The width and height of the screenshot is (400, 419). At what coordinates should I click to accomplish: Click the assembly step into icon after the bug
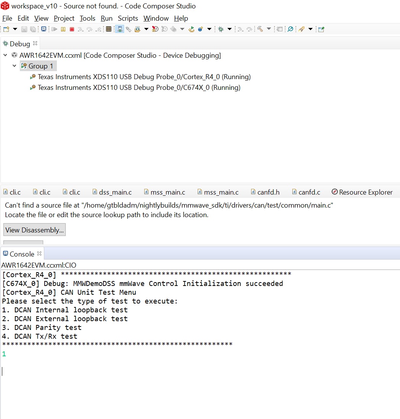[240, 29]
